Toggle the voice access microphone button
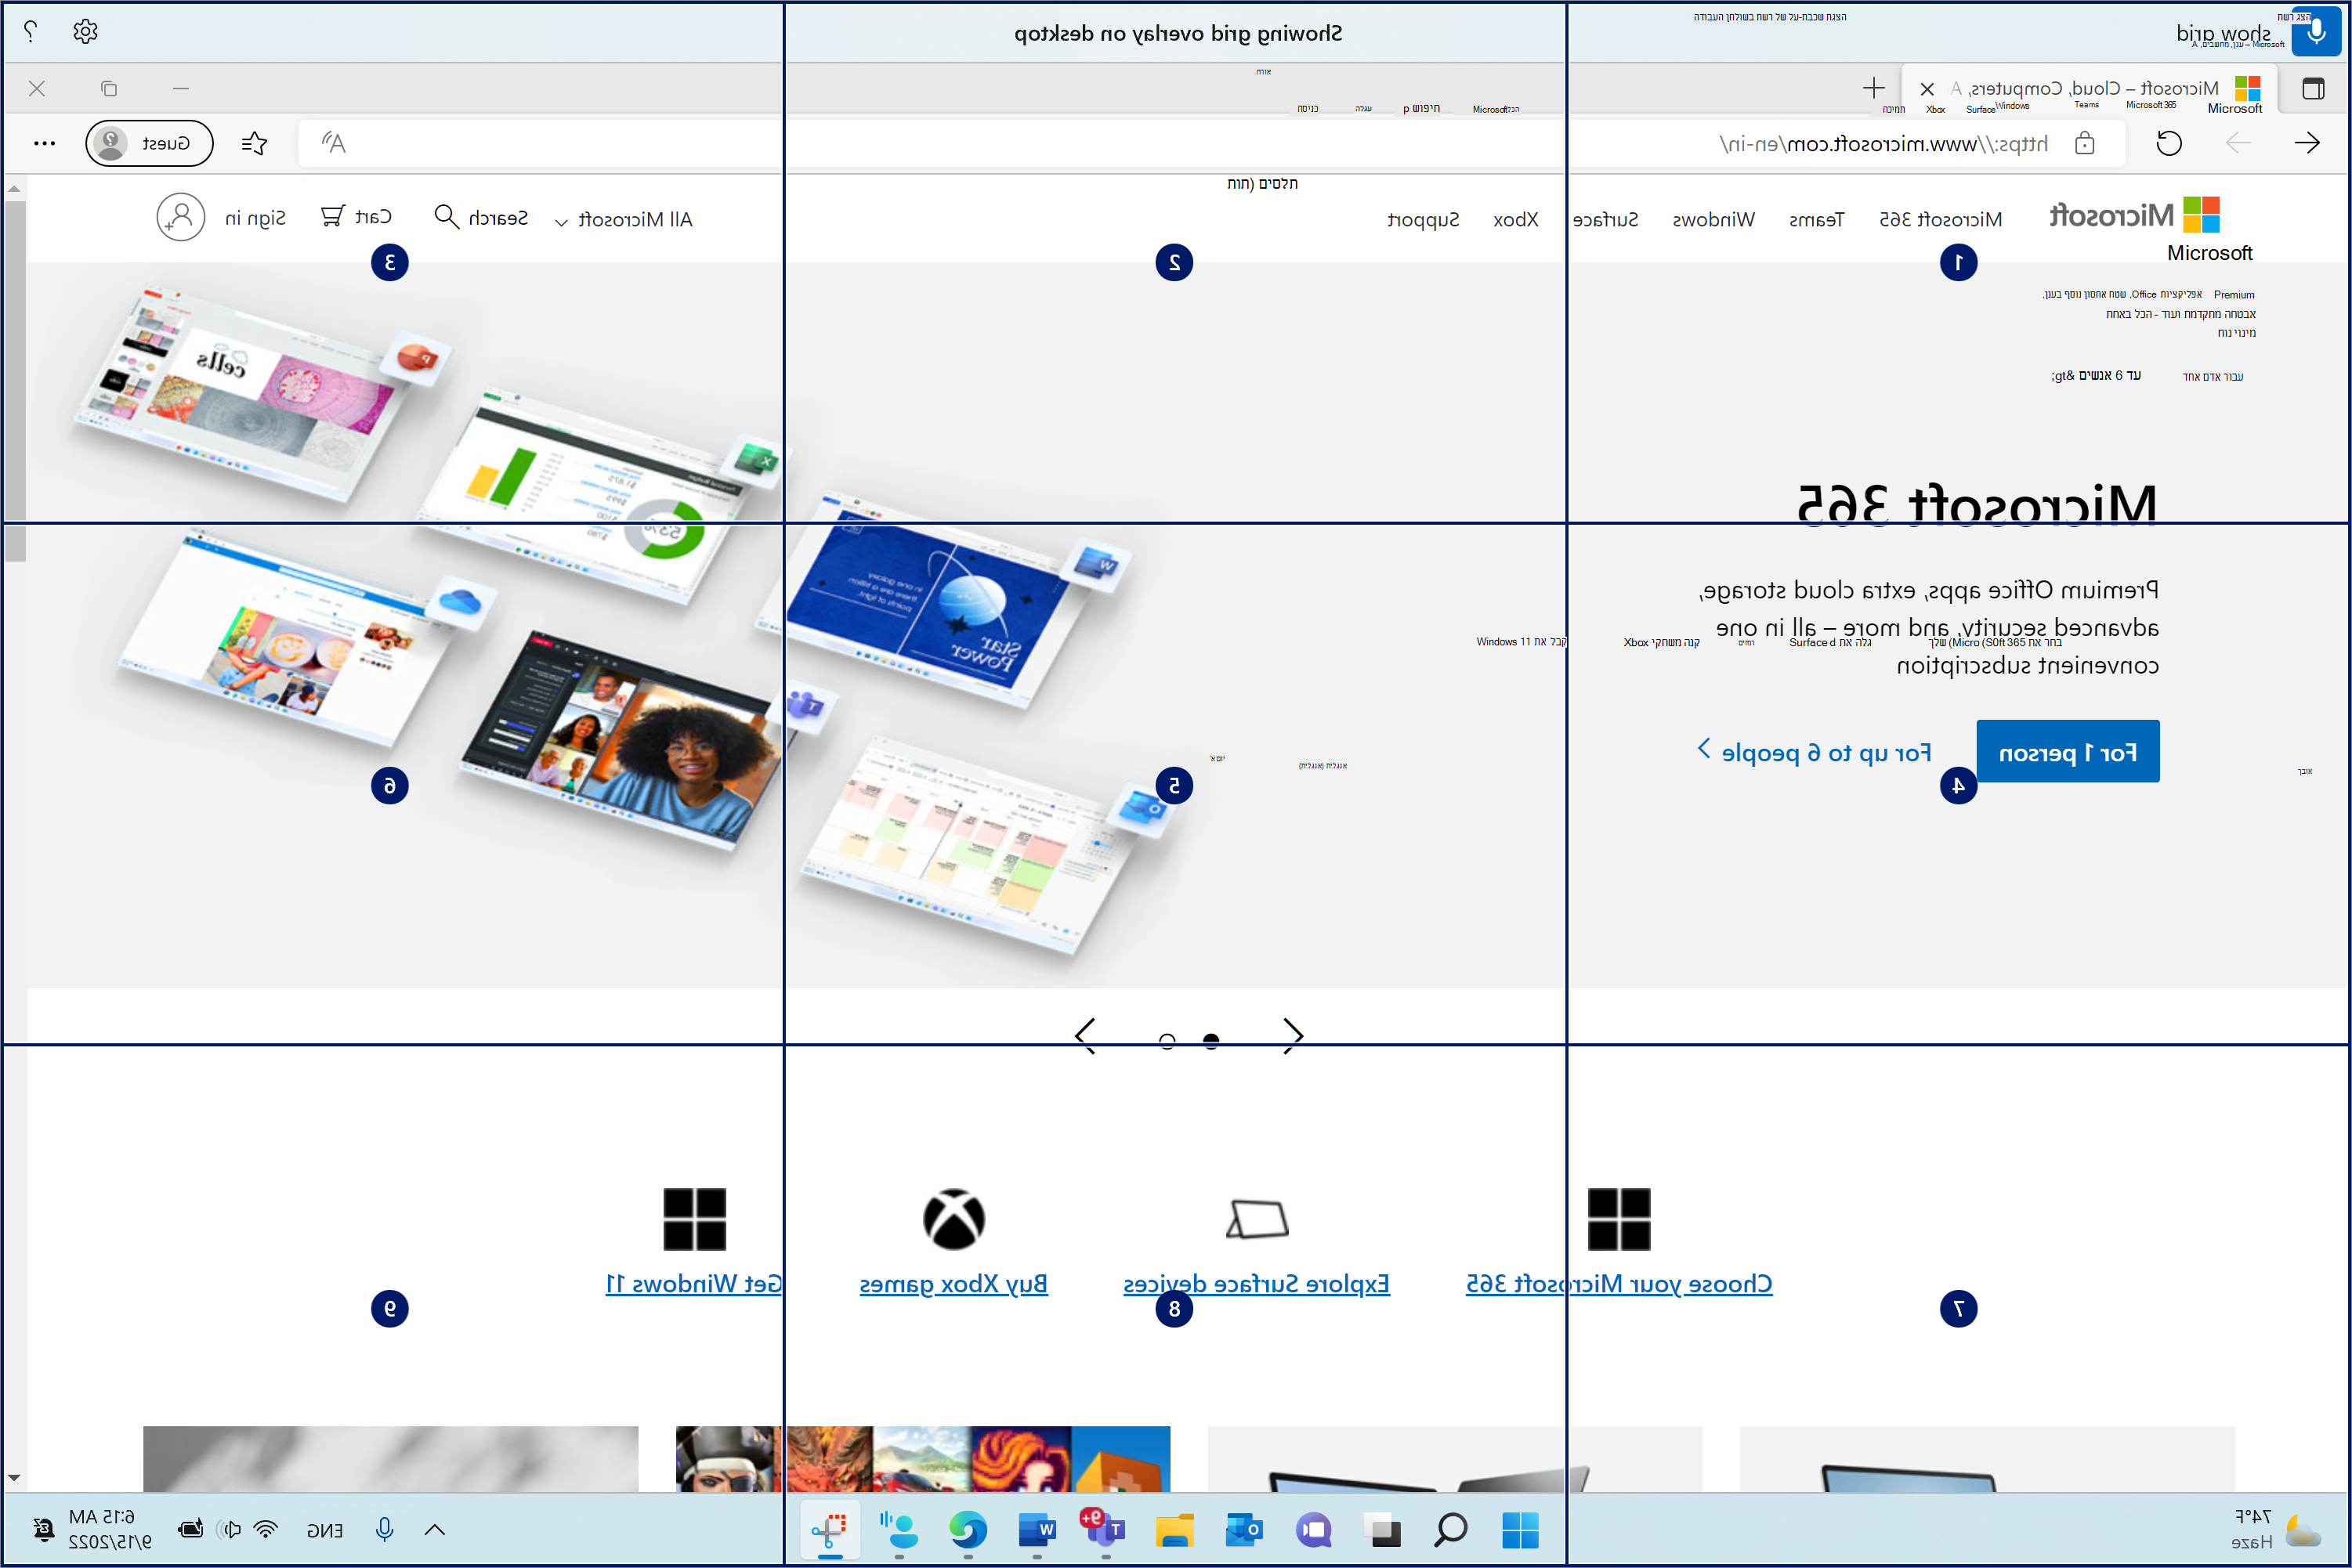 [2315, 33]
